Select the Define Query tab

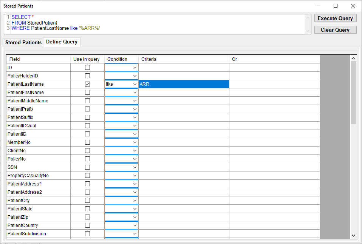(x=62, y=42)
